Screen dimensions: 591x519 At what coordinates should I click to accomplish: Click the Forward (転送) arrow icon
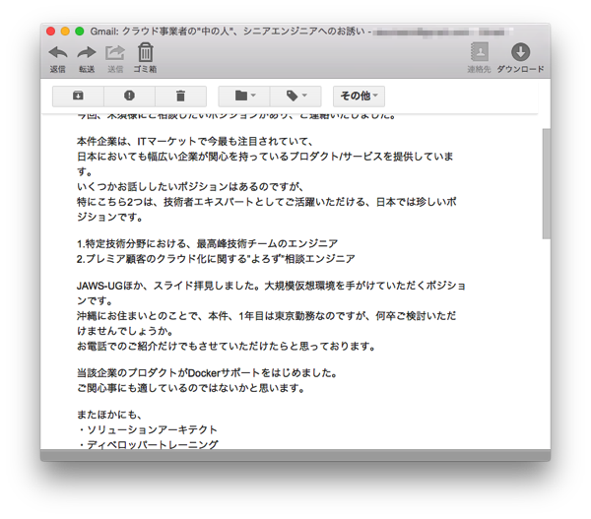87,52
